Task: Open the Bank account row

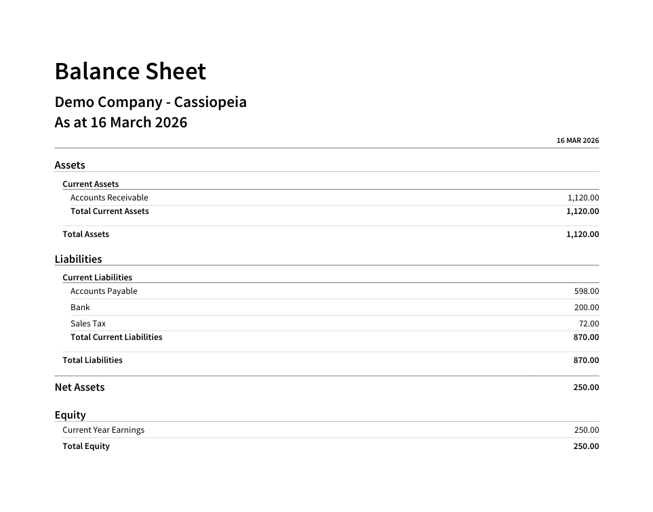Action: coord(80,307)
